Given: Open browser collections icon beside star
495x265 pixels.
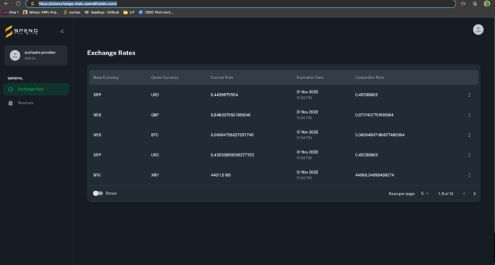Looking at the screenshot, I should click(x=475, y=4).
